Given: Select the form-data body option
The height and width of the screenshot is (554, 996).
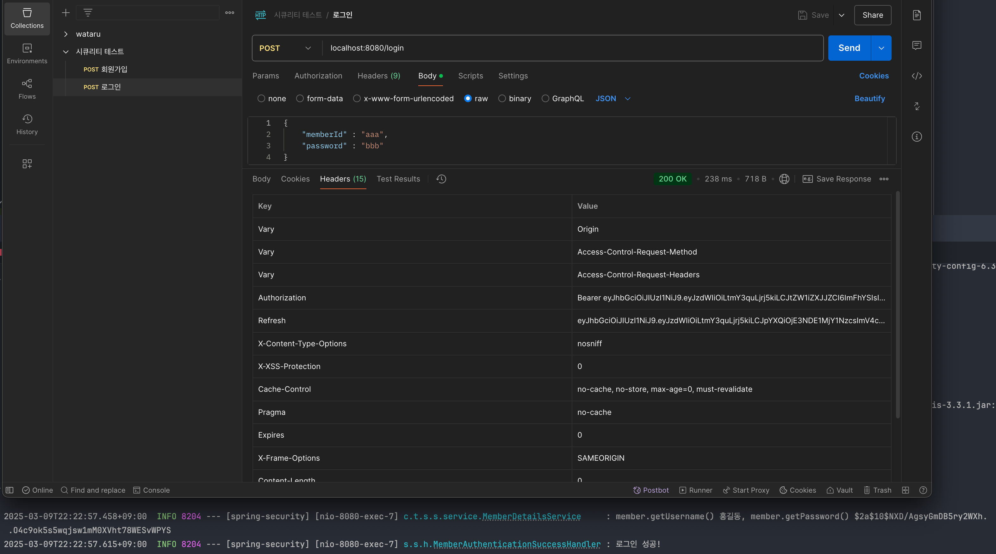Looking at the screenshot, I should (x=300, y=99).
